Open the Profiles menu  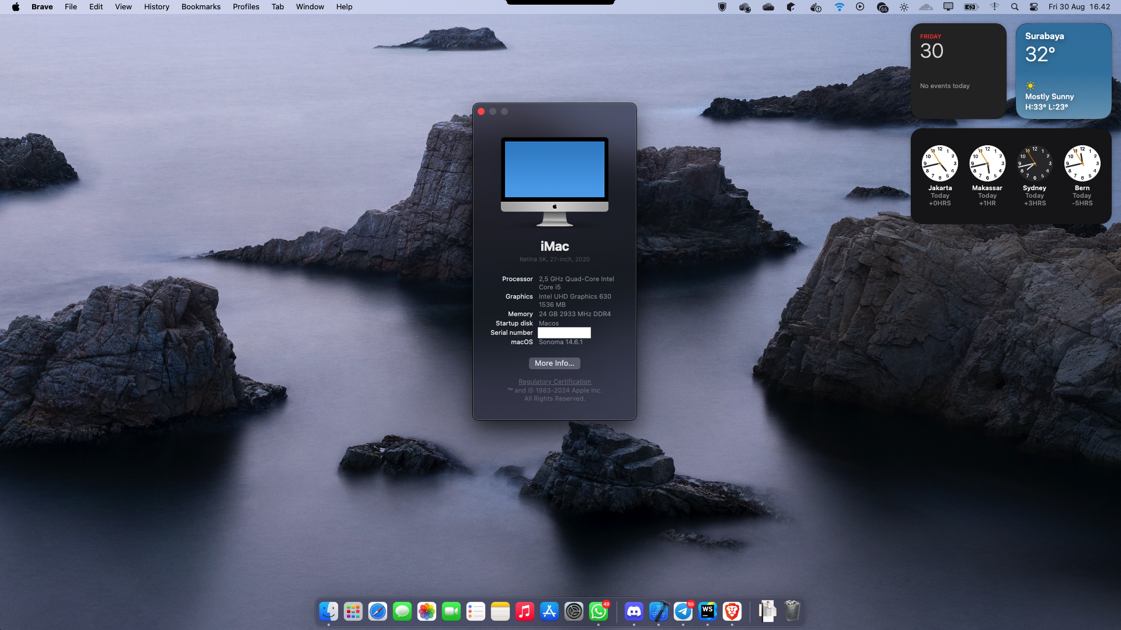[x=246, y=7]
